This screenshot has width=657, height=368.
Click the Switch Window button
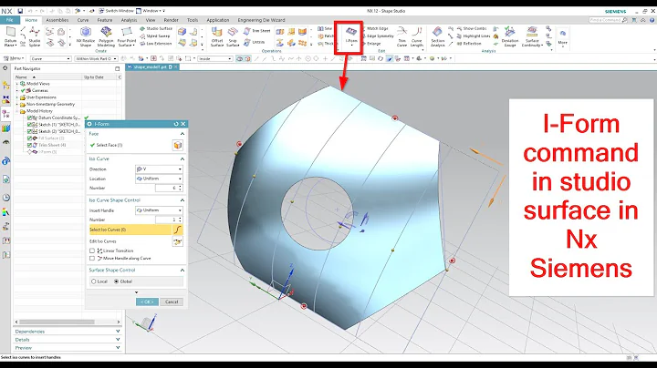(114, 11)
